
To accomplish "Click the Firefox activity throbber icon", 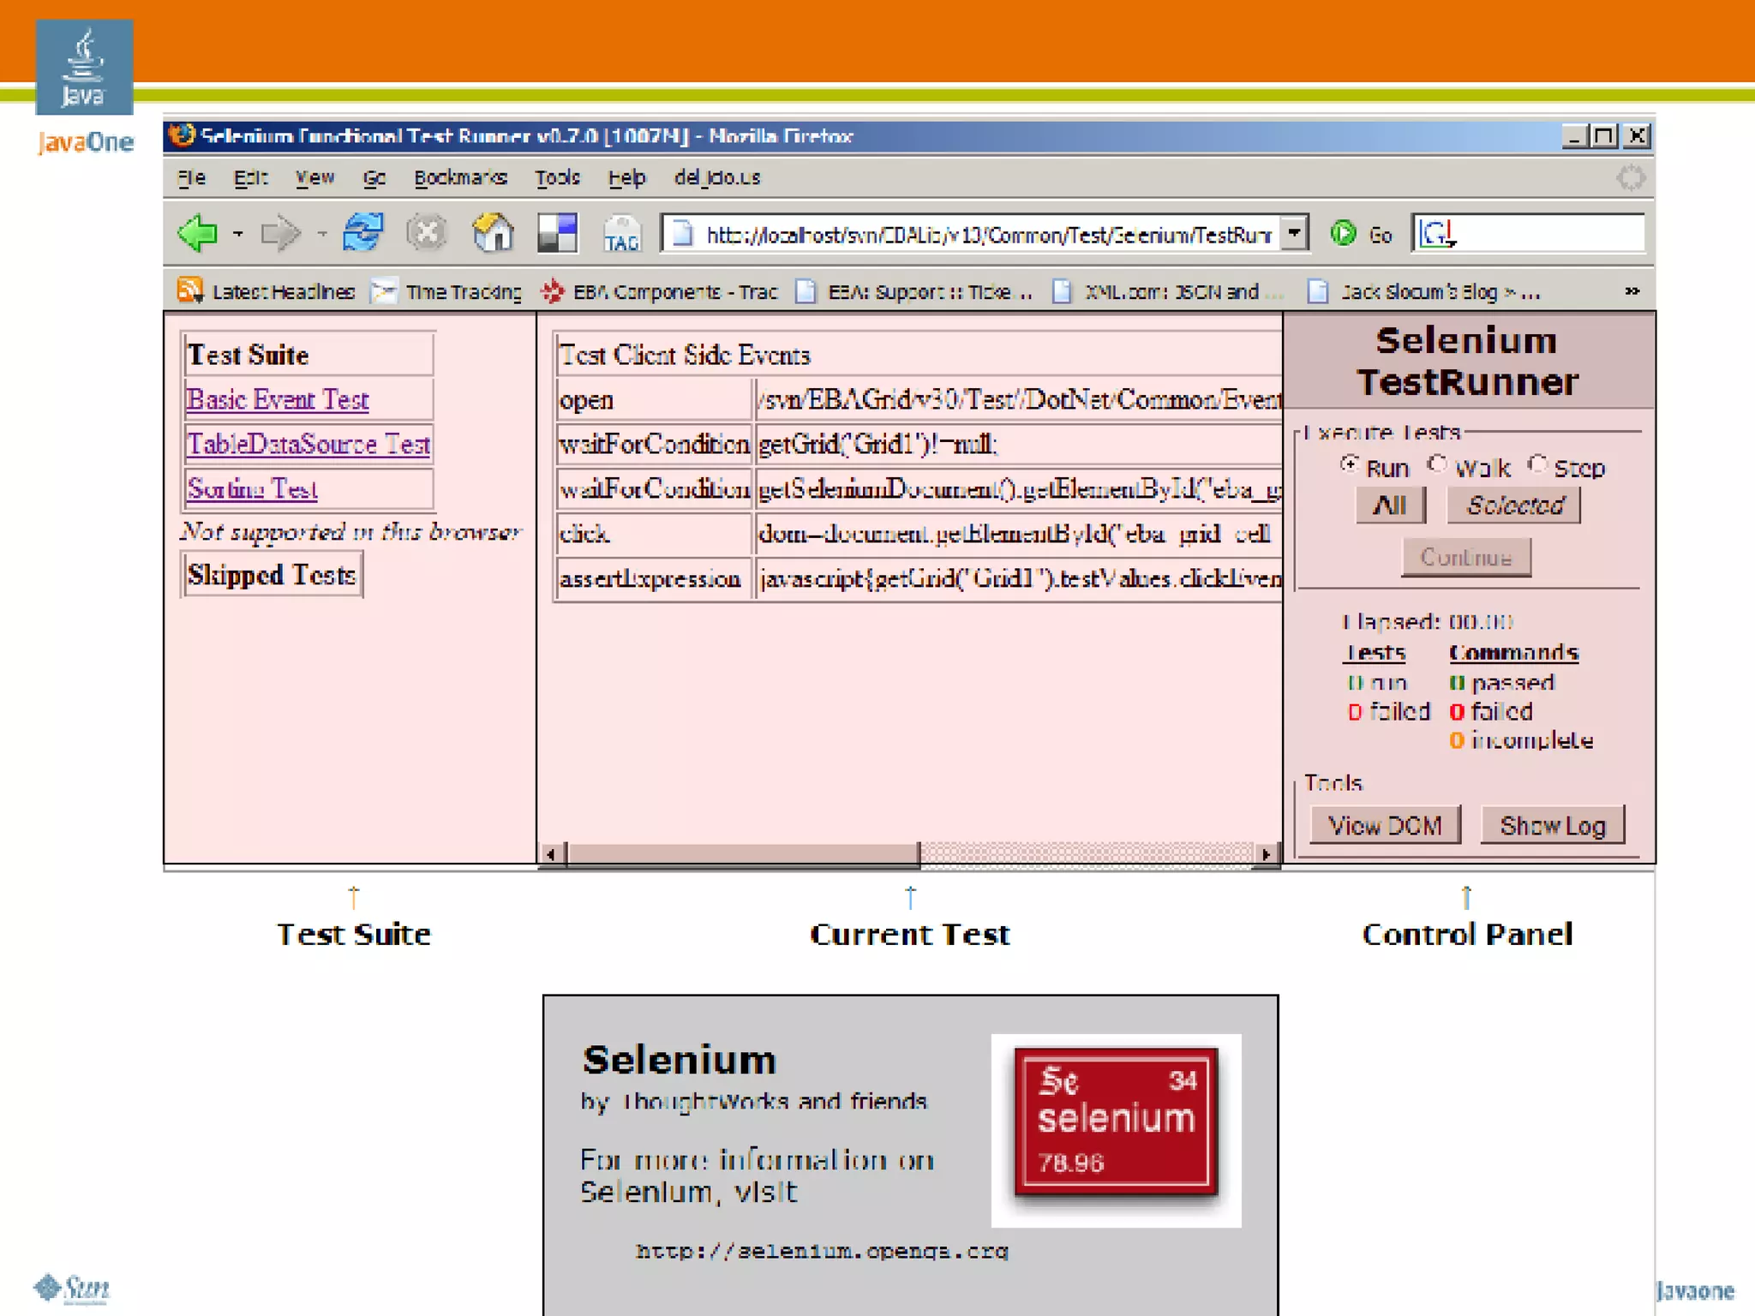I will [x=1631, y=178].
